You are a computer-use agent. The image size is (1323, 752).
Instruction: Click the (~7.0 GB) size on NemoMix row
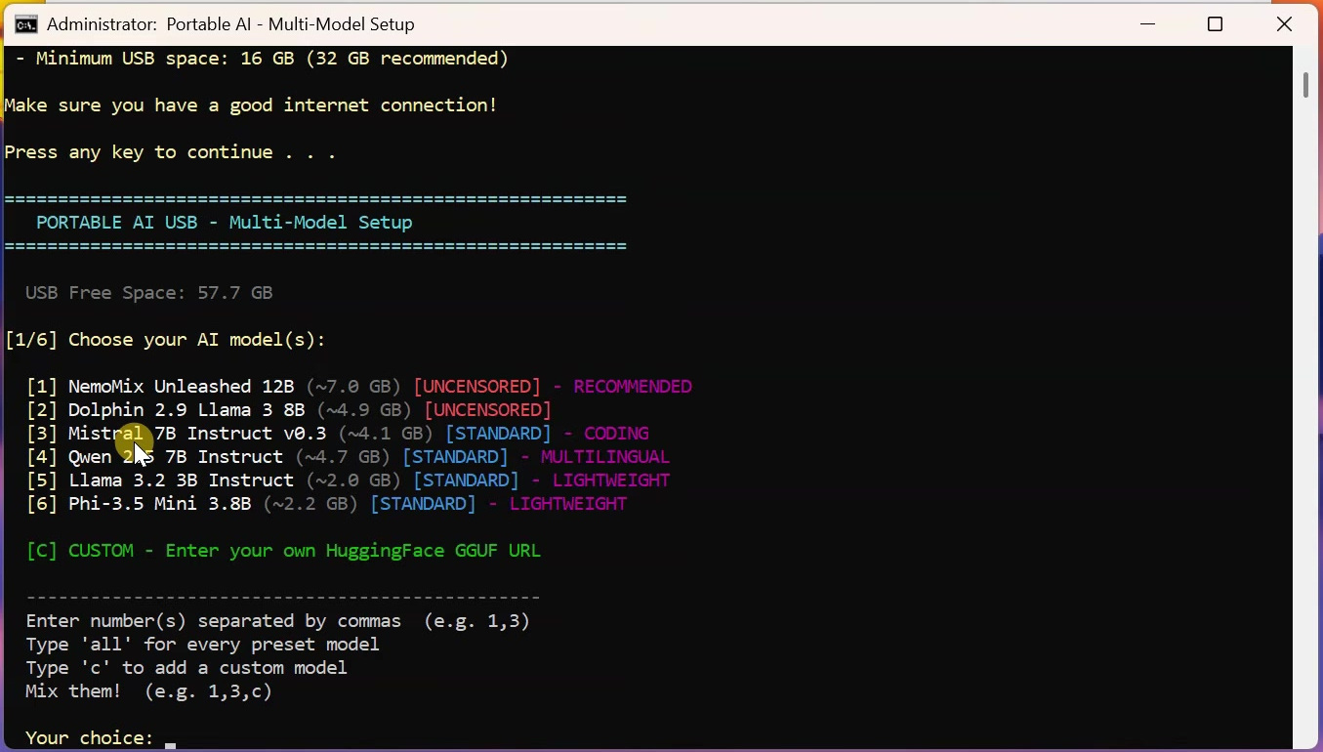click(353, 387)
